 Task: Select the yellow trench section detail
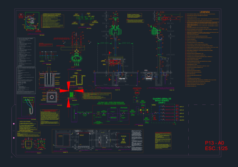click(x=79, y=79)
